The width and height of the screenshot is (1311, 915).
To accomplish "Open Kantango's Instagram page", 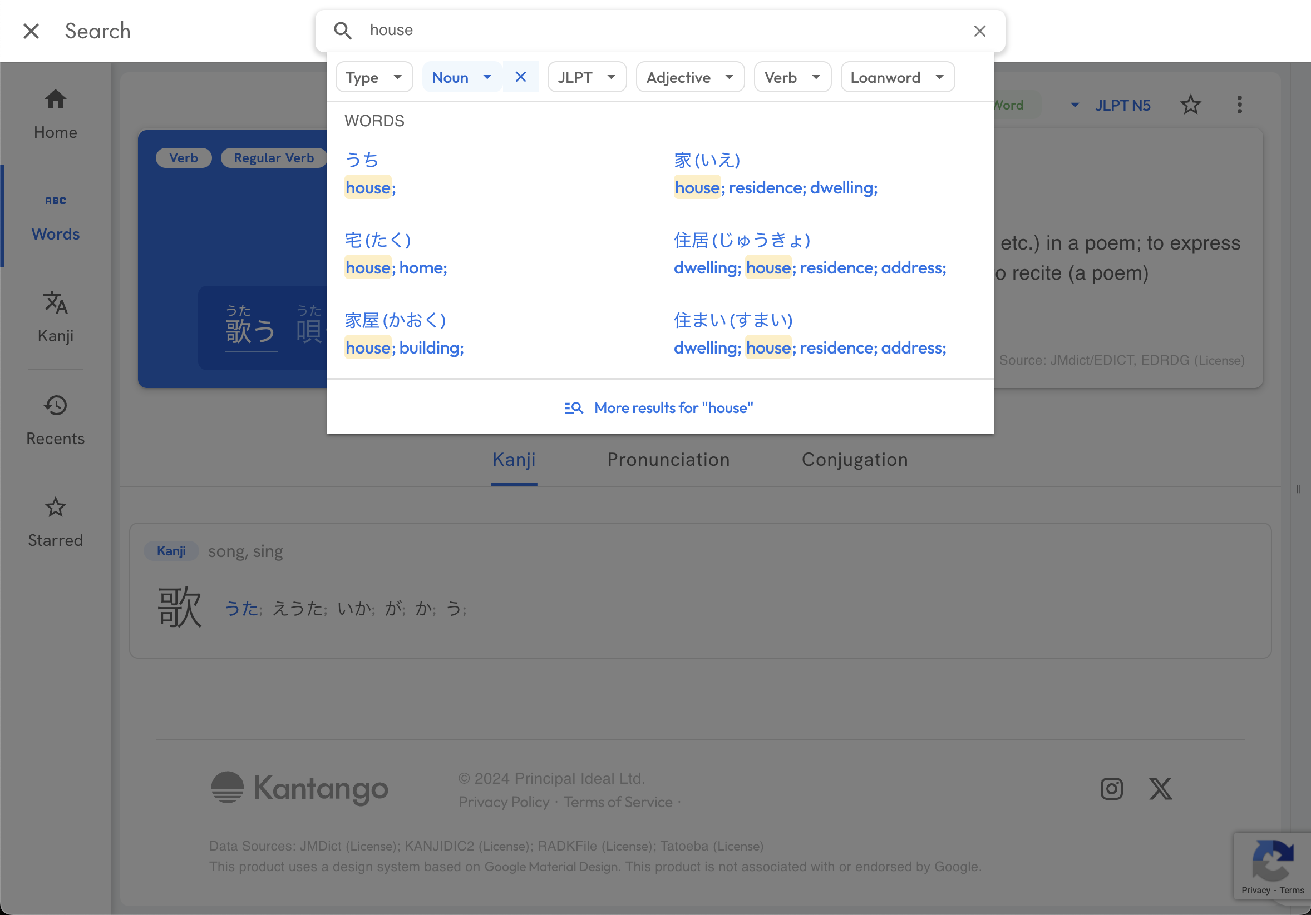I will point(1111,789).
